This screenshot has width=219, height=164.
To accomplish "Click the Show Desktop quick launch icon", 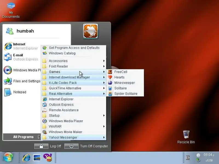I will pyautogui.click(x=37, y=158).
